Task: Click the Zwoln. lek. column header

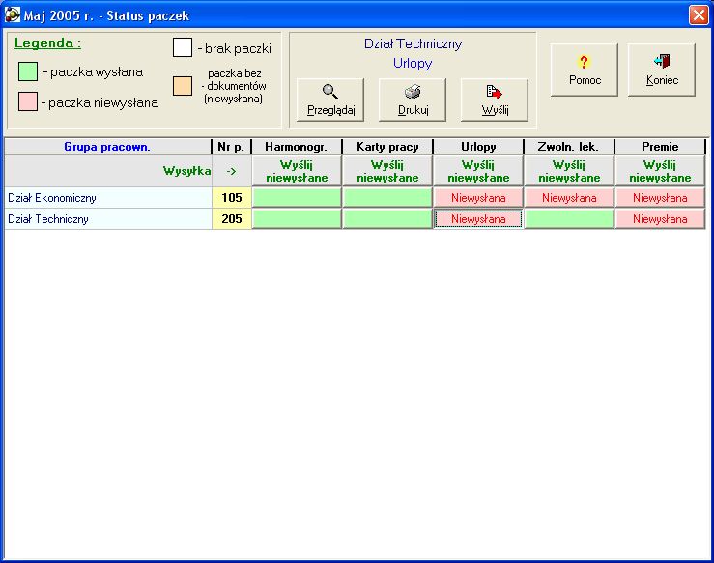Action: 569,147
